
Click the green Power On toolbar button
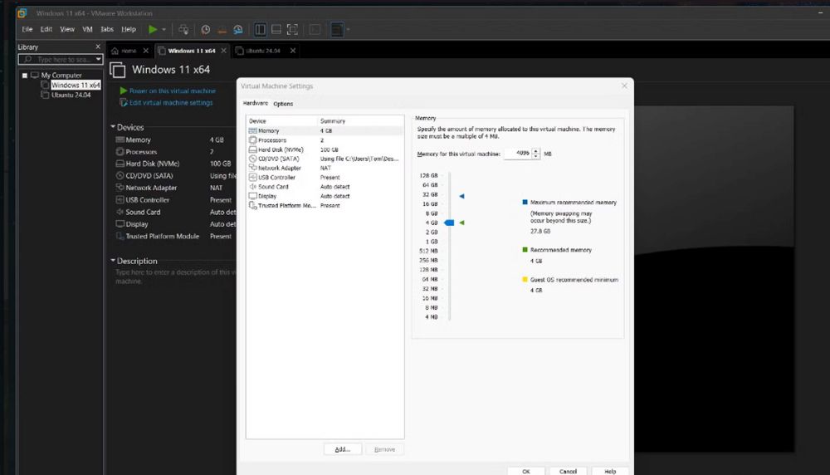[x=152, y=29]
